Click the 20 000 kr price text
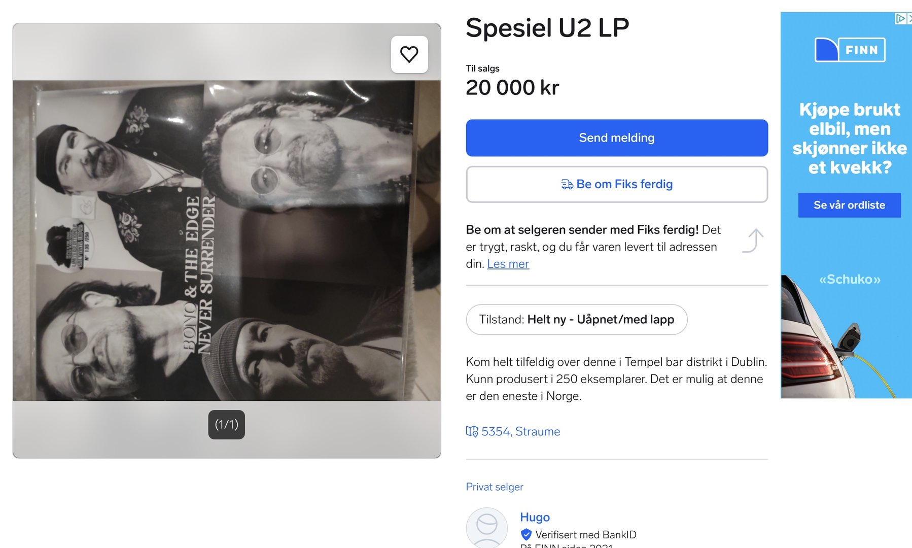This screenshot has width=912, height=548. click(512, 88)
